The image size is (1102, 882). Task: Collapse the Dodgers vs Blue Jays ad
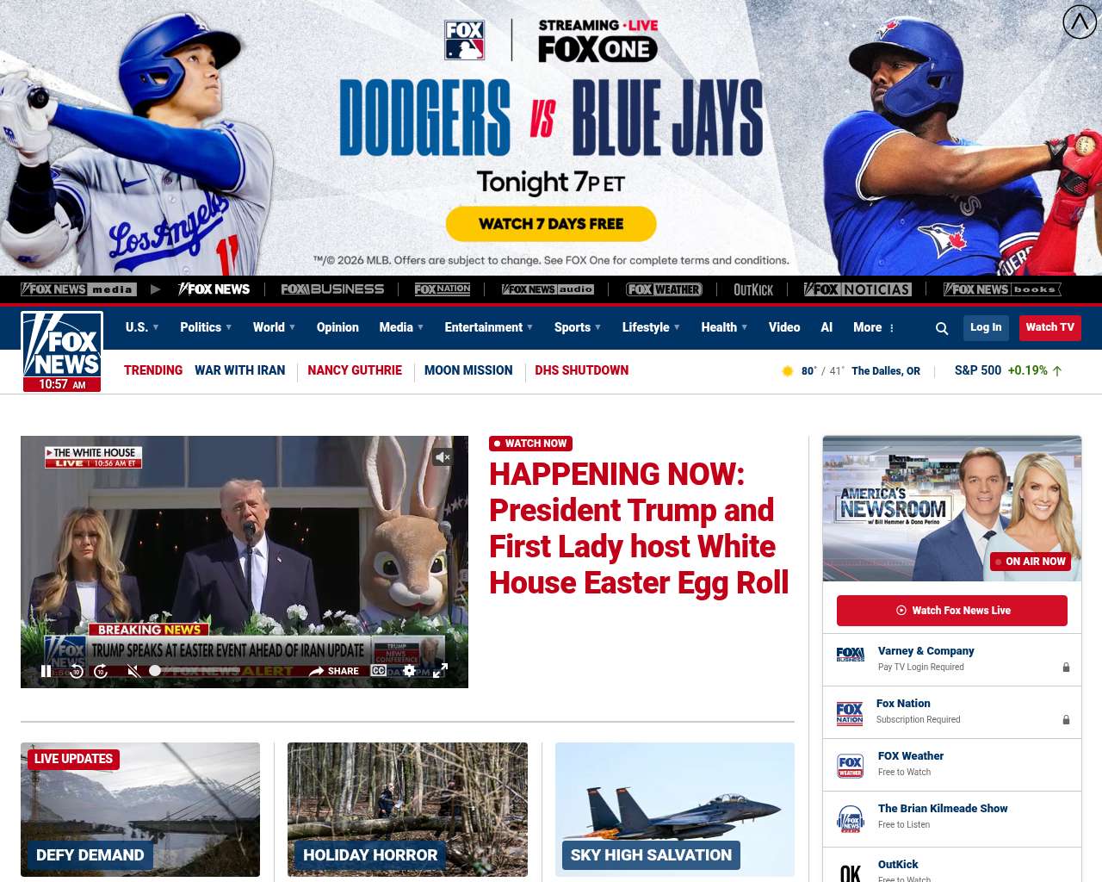(x=1079, y=22)
